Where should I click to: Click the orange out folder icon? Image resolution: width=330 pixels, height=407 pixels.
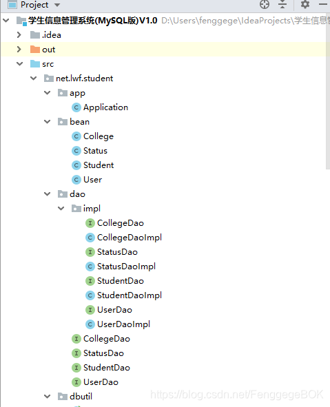tap(35, 50)
